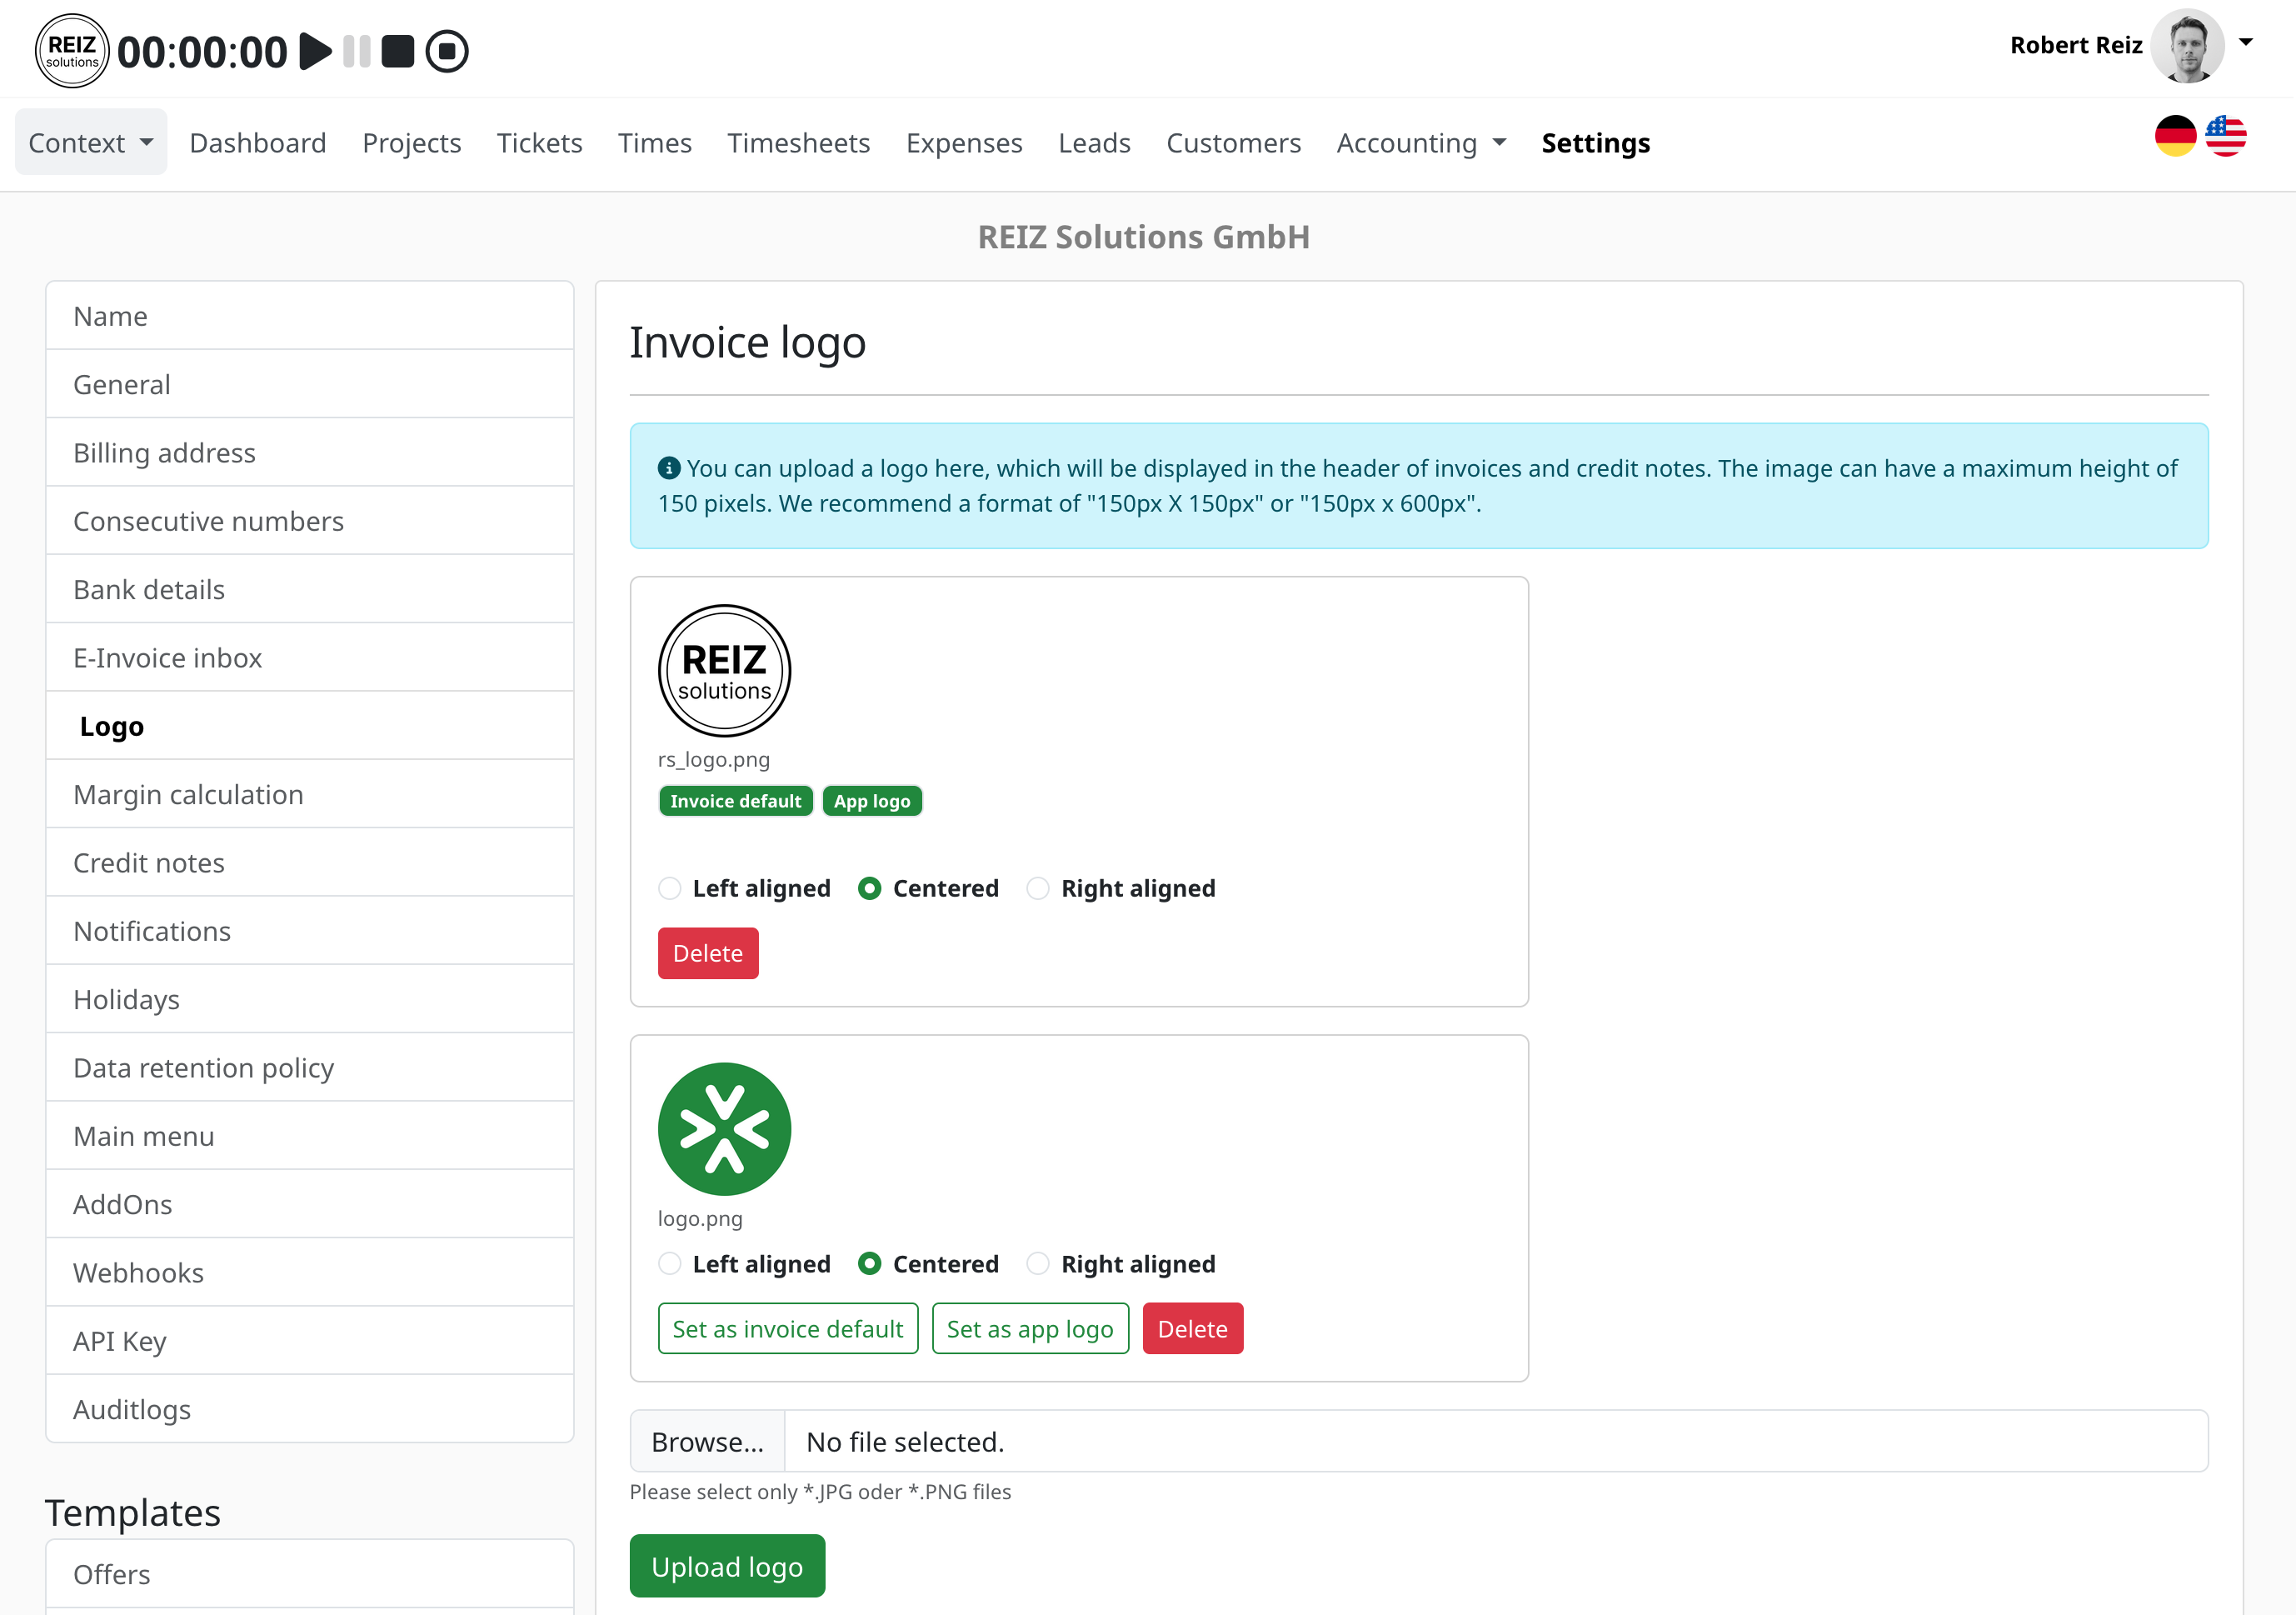Viewport: 2296px width, 1615px height.
Task: Switch language to German via the flag
Action: tap(2175, 137)
